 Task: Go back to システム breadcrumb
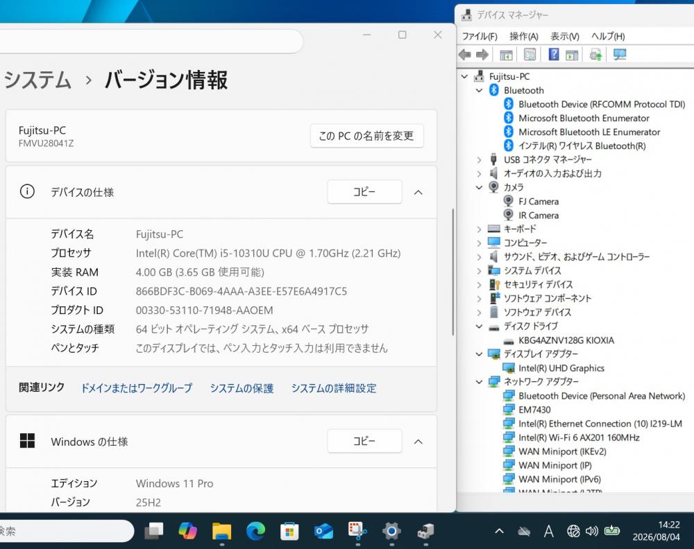pos(37,80)
